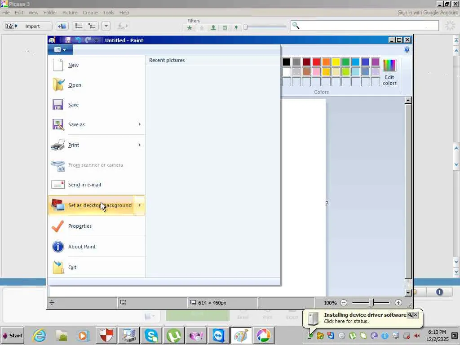This screenshot has width=460, height=345.
Task: Click Paint vertical scrollbar down arrow
Action: coord(408,292)
